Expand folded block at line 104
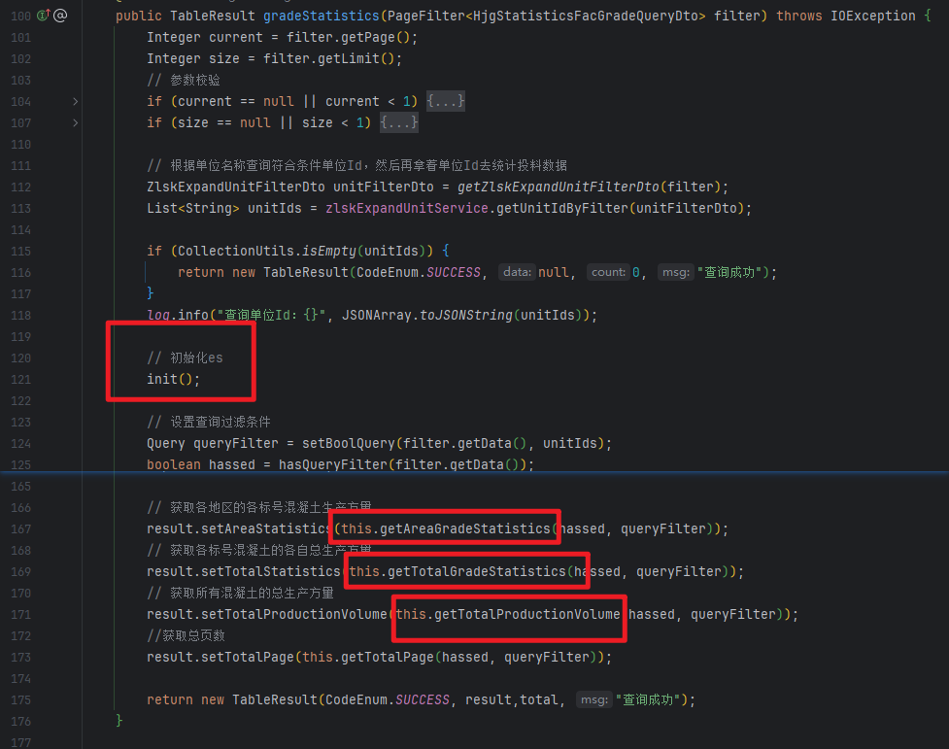This screenshot has width=949, height=749. tap(76, 101)
